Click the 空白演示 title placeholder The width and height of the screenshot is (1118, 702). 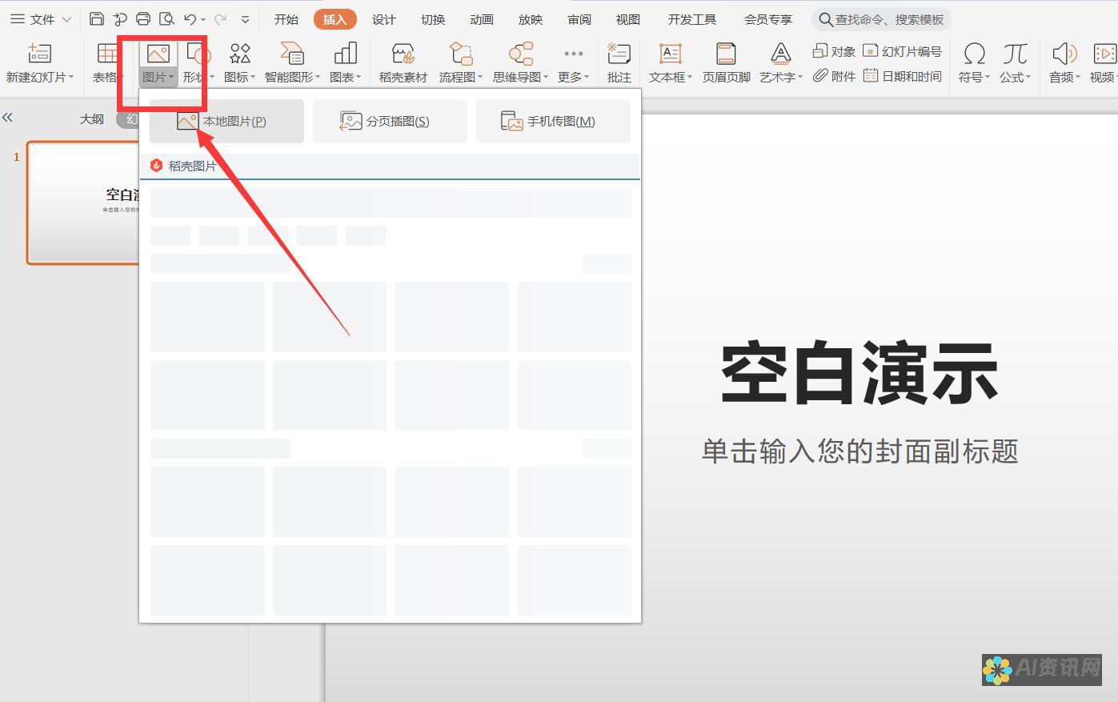(x=860, y=373)
